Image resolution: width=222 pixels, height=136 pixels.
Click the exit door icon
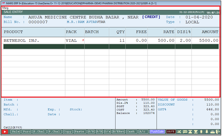tap(218, 132)
